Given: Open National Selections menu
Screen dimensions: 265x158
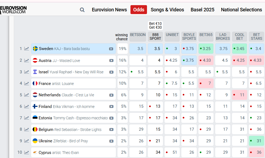Looking at the screenshot, I should tap(241, 10).
